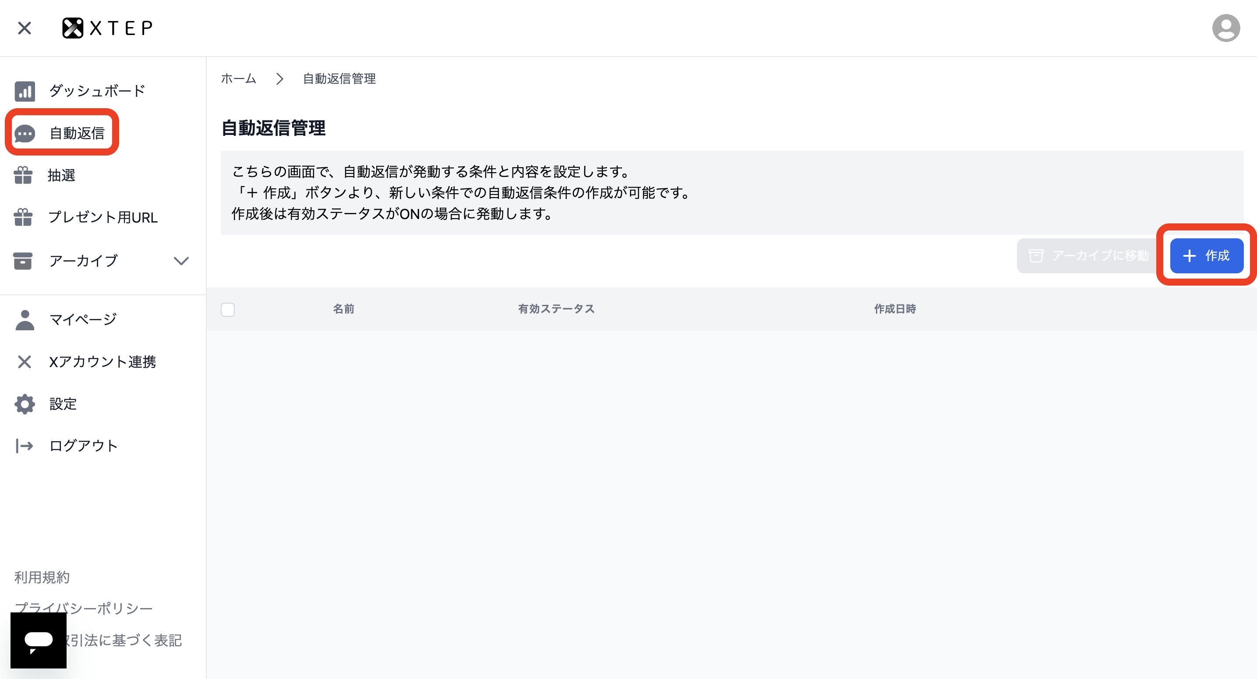Click the 自動返信管理 breadcrumb
Screen dimensions: 1257x679
[339, 78]
